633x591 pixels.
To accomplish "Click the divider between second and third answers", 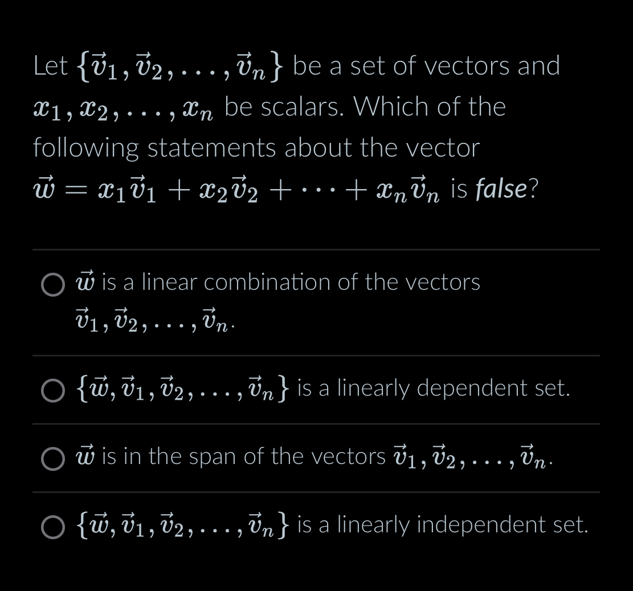I will pyautogui.click(x=316, y=424).
